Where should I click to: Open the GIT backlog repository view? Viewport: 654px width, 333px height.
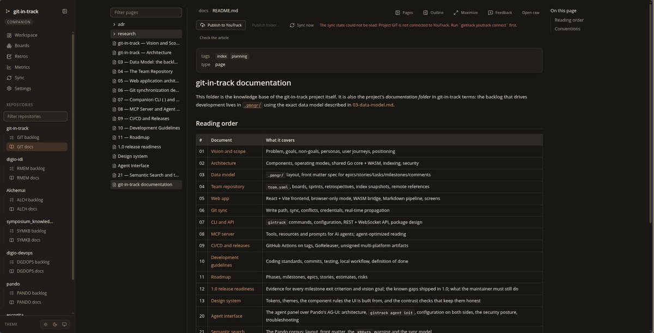tap(37, 137)
